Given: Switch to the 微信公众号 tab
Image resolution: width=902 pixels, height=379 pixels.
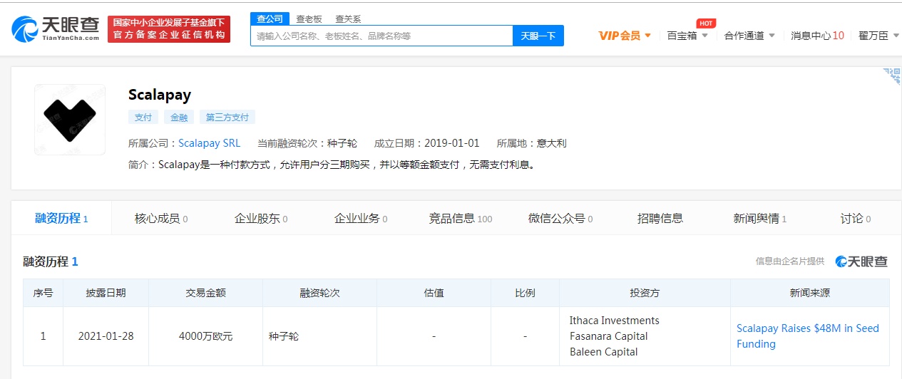Looking at the screenshot, I should [560, 218].
